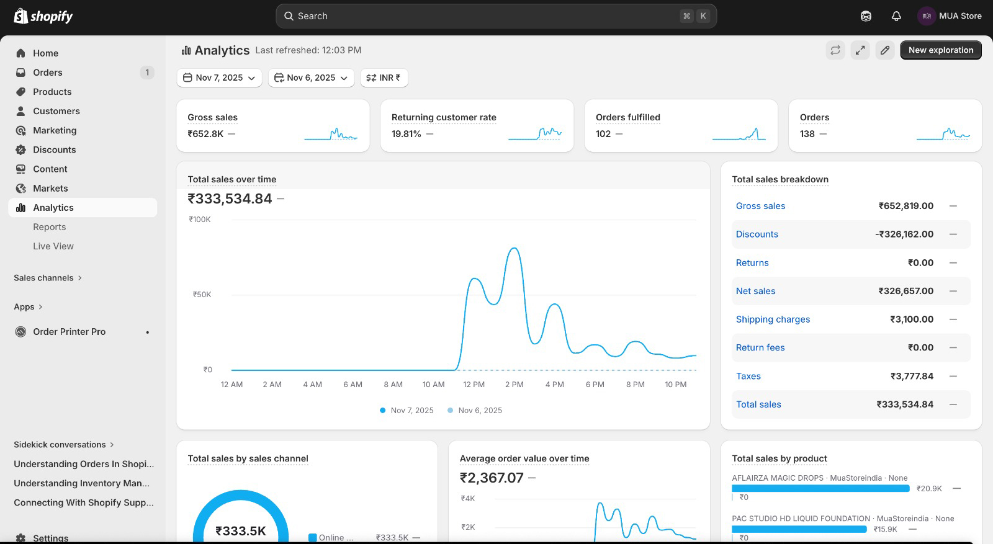The height and width of the screenshot is (544, 993).
Task: Click the AFLAIRZA MAGIC DROPS sales bar
Action: (820, 489)
